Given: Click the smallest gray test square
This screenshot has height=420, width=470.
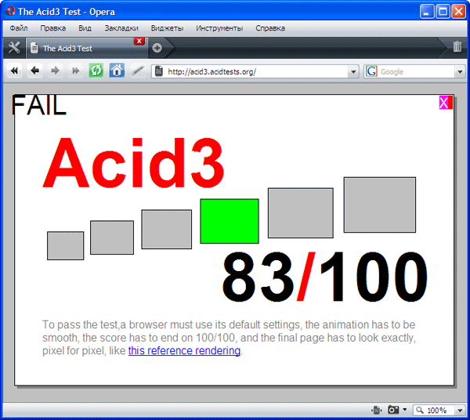Looking at the screenshot, I should pos(65,245).
